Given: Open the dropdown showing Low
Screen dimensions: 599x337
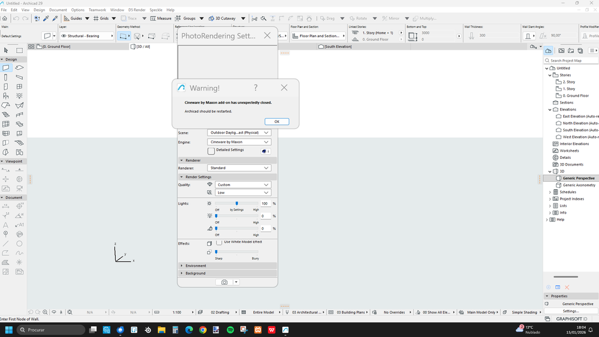Looking at the screenshot, I should (x=243, y=192).
